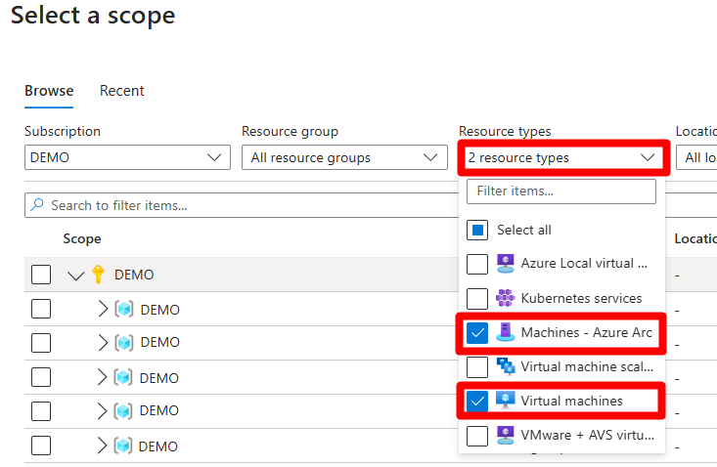
Task: Check the Kubernetes services checkbox
Action: [477, 298]
